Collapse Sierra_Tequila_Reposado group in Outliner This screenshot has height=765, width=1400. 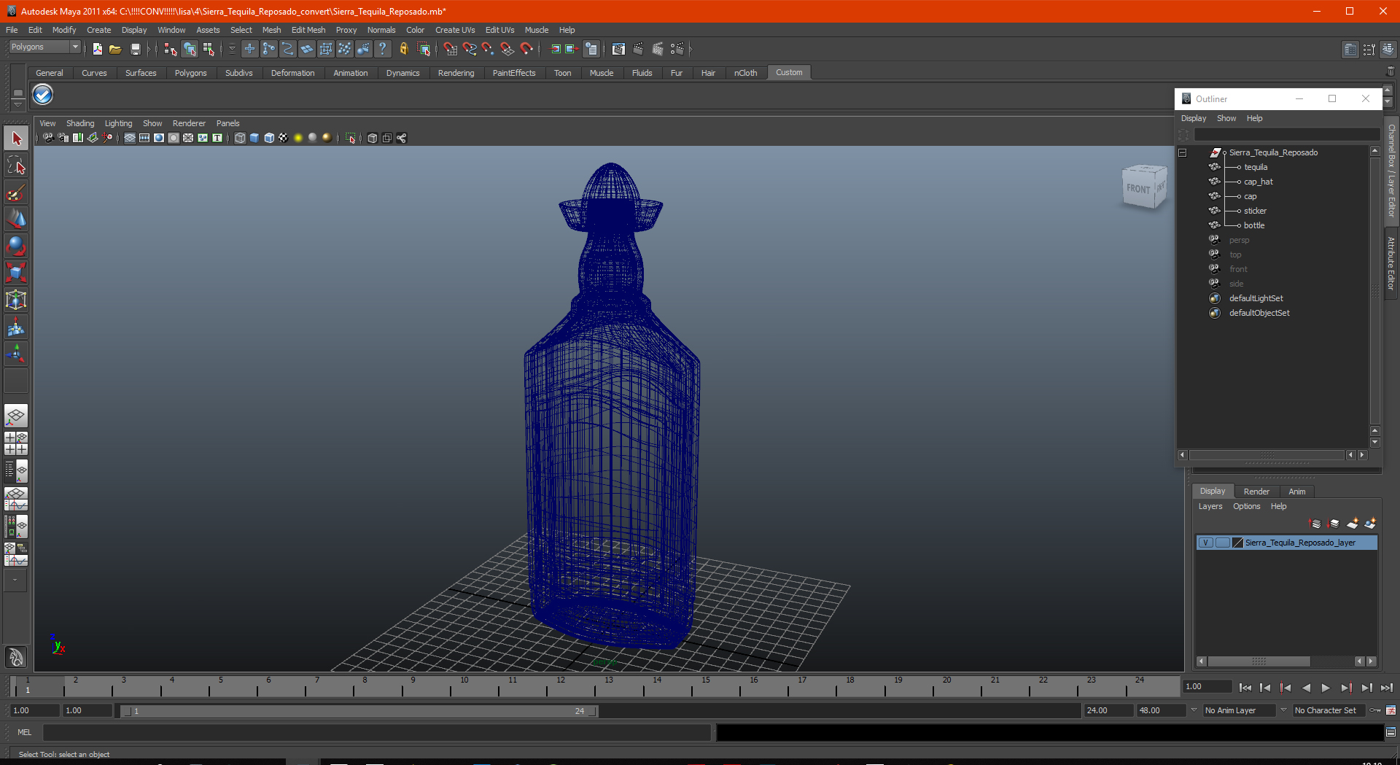1183,152
